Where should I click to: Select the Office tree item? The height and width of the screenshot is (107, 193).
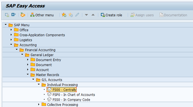click(x=24, y=30)
